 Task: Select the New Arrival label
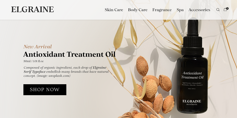(x=37, y=46)
